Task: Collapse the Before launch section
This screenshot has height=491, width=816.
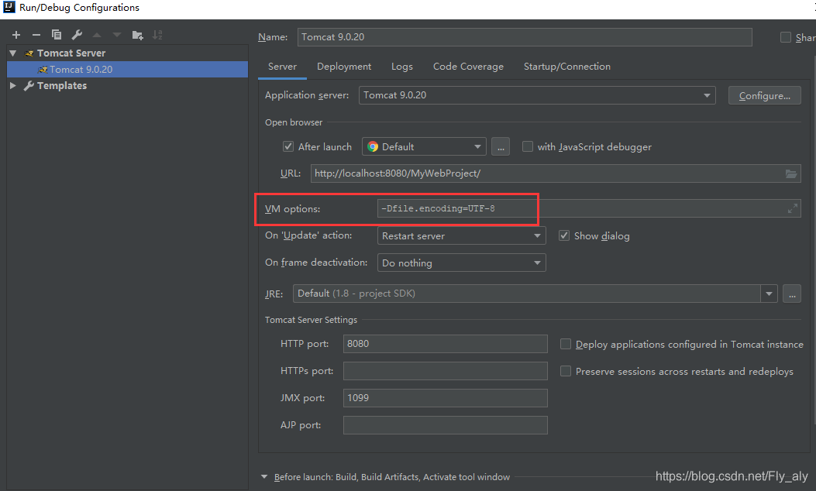Action: [x=264, y=477]
